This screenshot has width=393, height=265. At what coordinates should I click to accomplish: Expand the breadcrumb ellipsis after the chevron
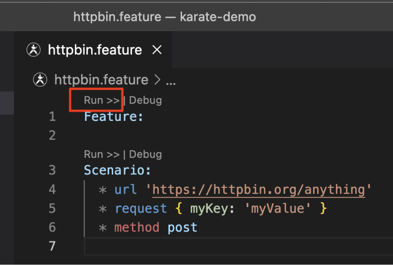click(x=171, y=83)
